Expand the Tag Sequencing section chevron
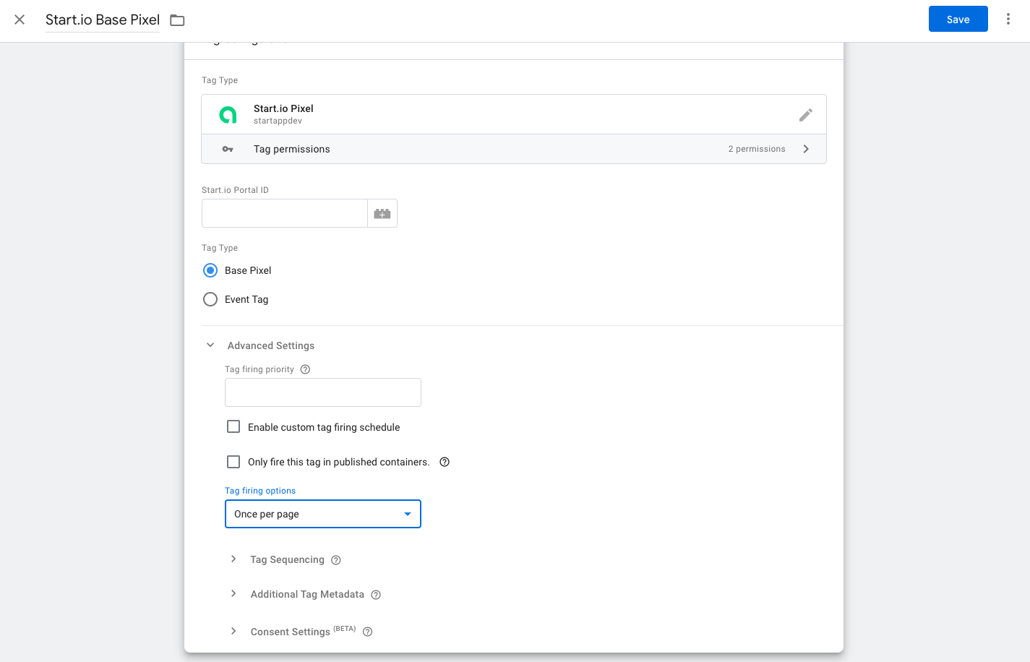Image resolution: width=1030 pixels, height=662 pixels. pyautogui.click(x=233, y=559)
